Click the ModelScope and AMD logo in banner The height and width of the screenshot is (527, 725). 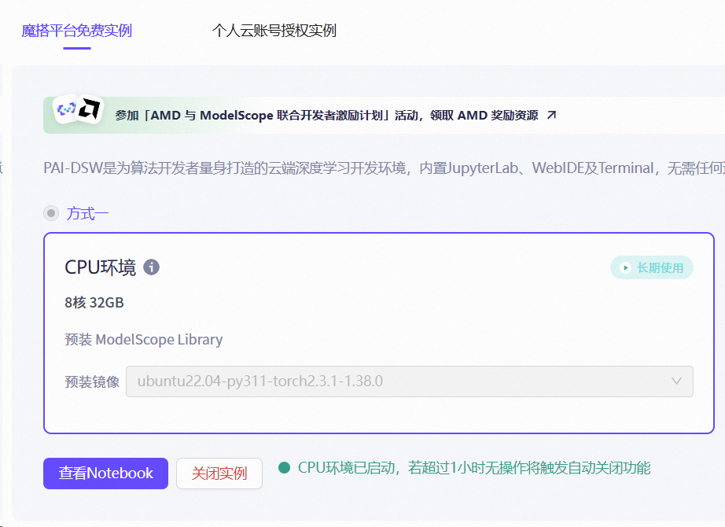tap(78, 109)
